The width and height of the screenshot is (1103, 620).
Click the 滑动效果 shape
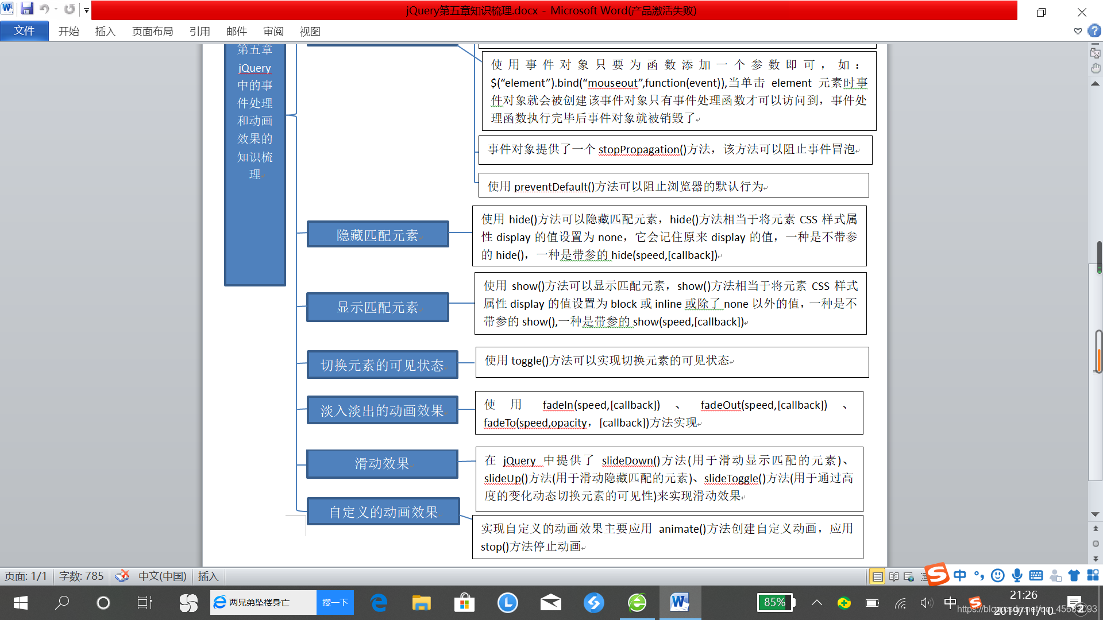pos(382,463)
